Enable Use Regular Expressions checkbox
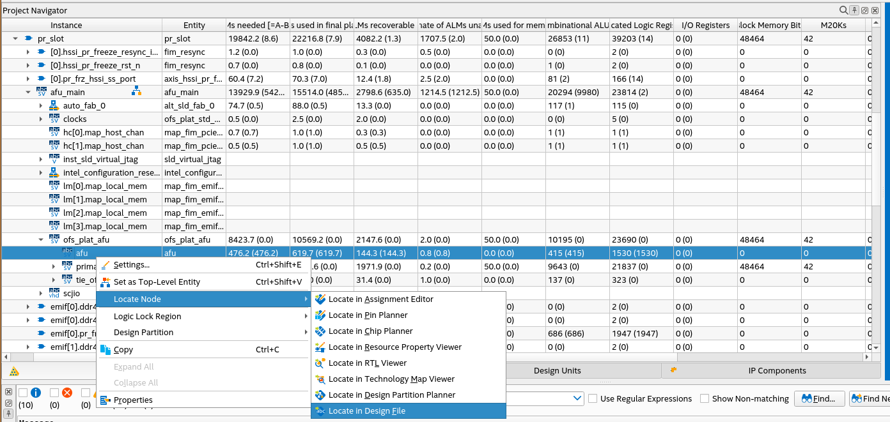 coord(593,398)
